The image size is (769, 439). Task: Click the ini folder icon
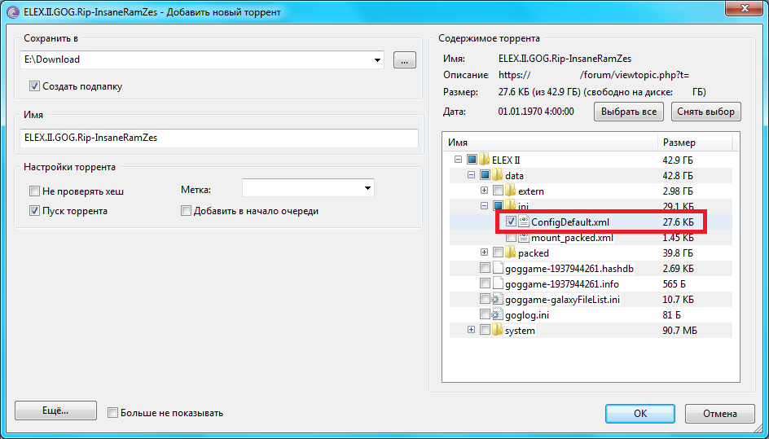[x=511, y=205]
